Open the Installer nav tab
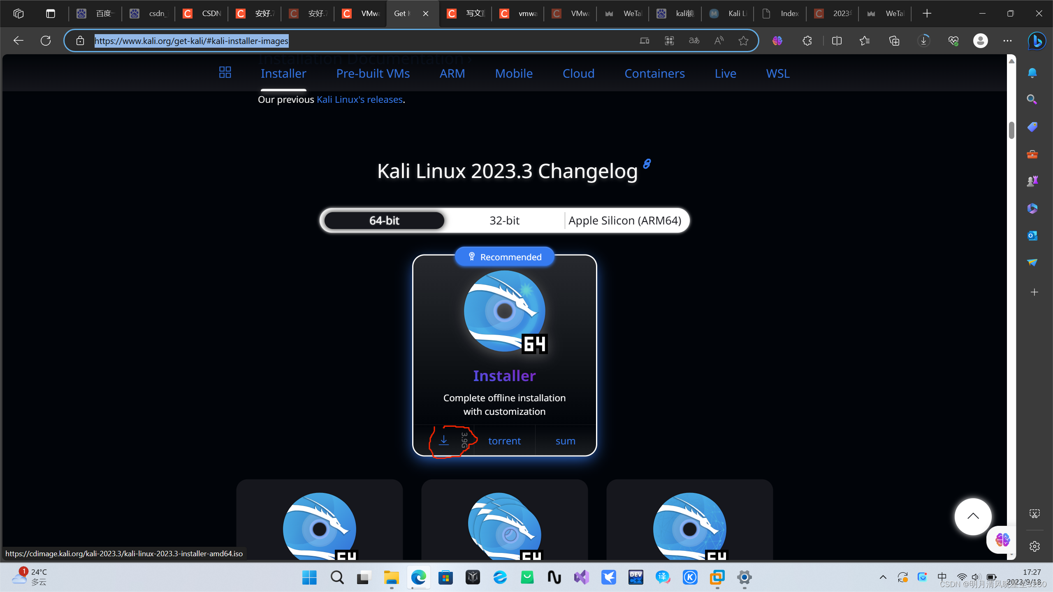1053x592 pixels. click(x=283, y=73)
